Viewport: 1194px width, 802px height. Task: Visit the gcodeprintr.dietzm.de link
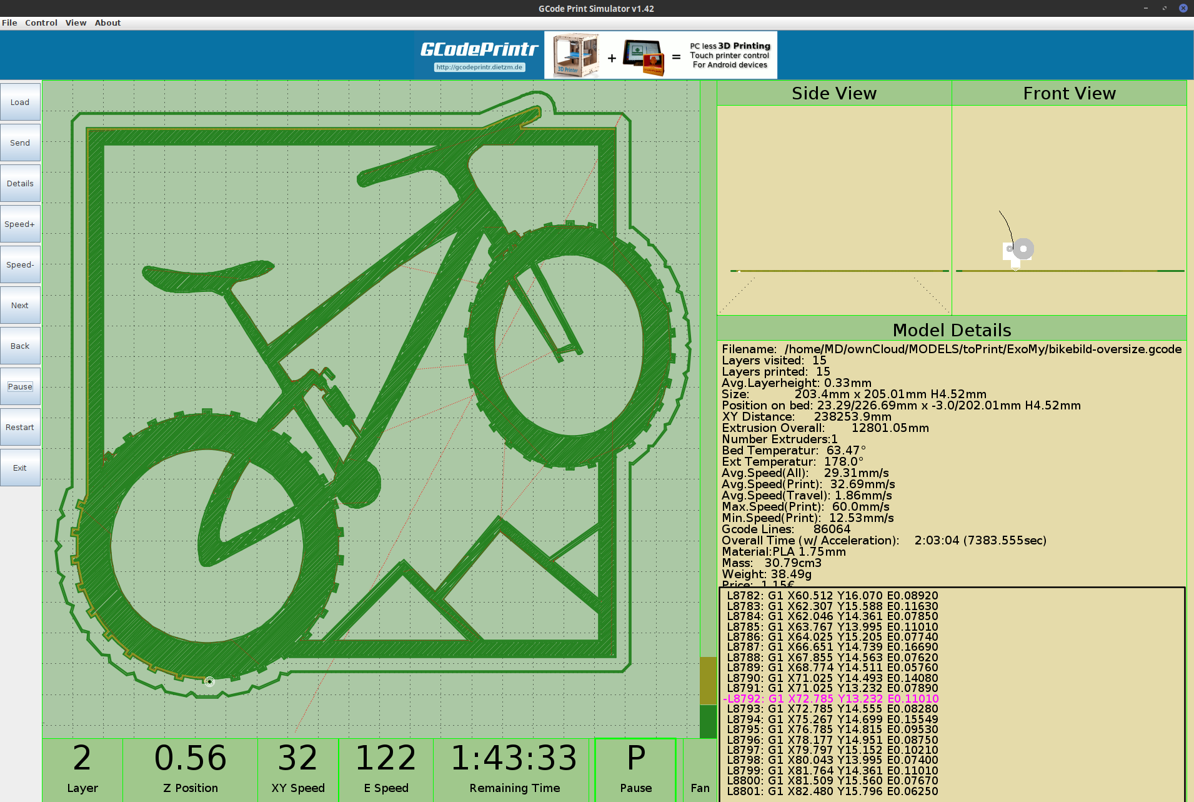point(480,67)
